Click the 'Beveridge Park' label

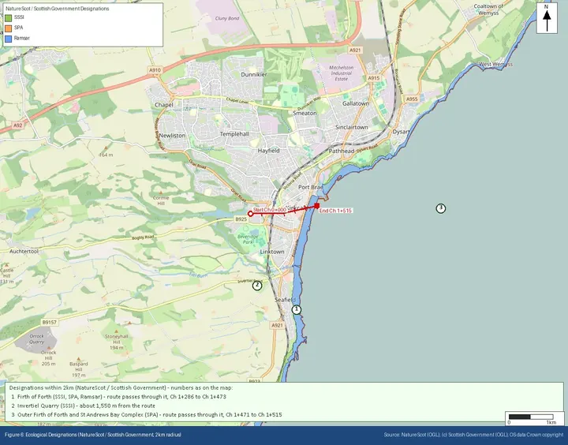coord(248,239)
